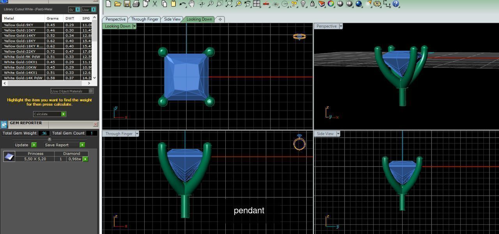This screenshot has width=499, height=234.
Task: Click the Zoom selected icon
Action: point(238,4)
